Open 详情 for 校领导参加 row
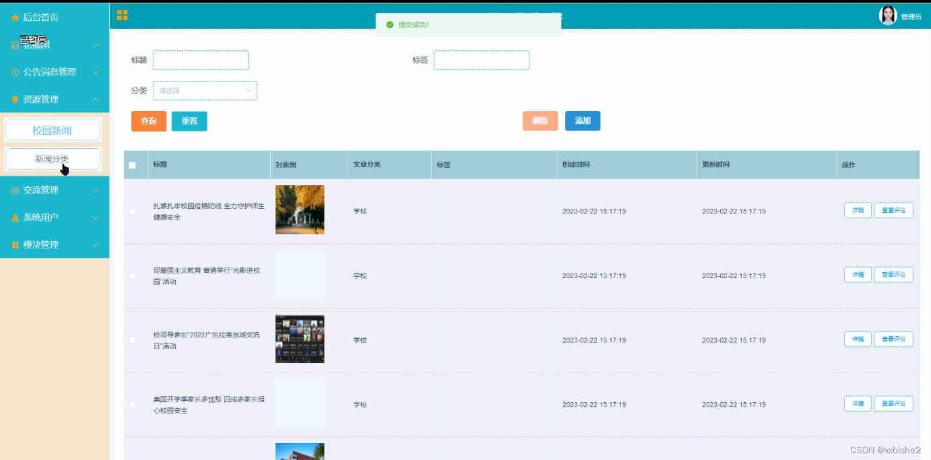Screen dimensions: 931x460 858,339
